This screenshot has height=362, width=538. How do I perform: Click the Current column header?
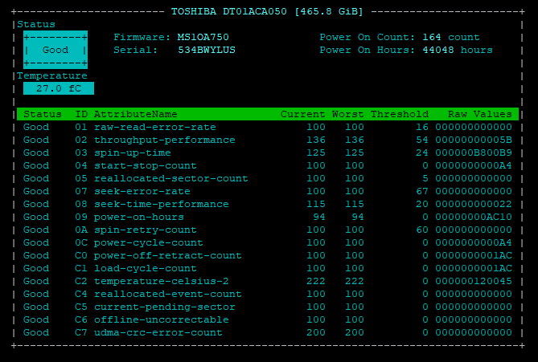(302, 114)
